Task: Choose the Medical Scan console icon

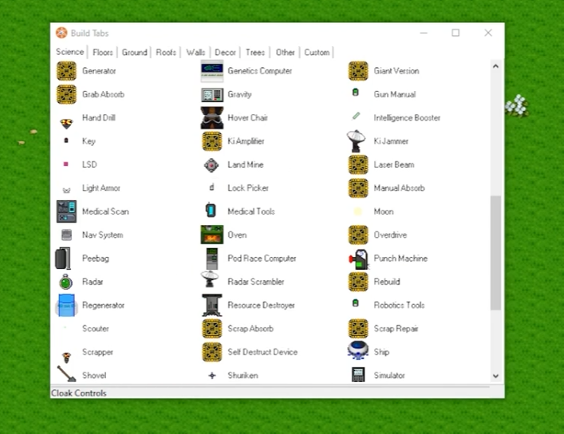Action: (66, 211)
